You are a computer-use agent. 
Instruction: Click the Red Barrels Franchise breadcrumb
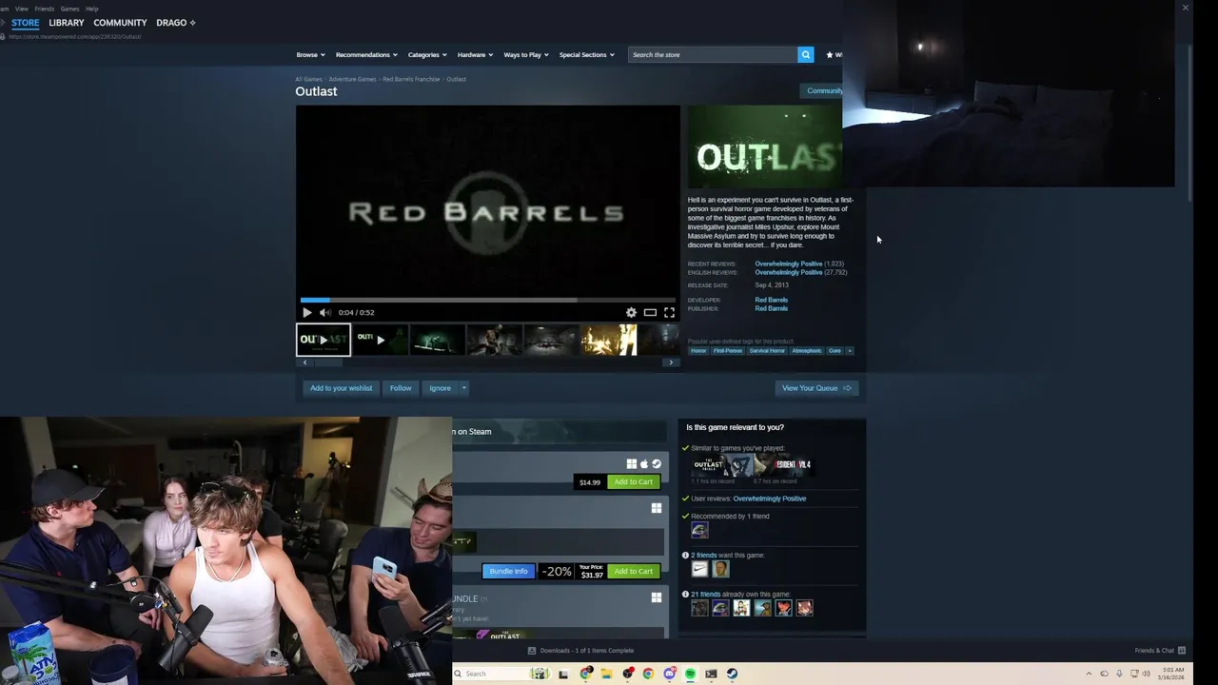click(x=411, y=79)
